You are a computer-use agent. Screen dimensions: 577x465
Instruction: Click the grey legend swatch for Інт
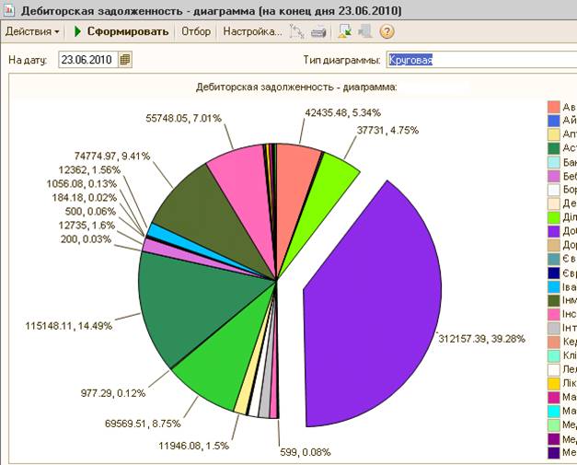pos(554,328)
